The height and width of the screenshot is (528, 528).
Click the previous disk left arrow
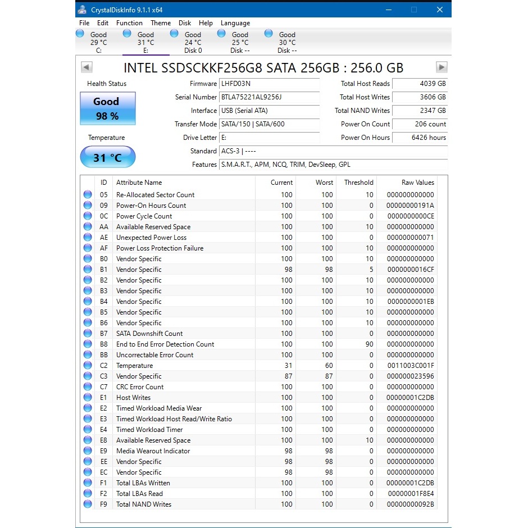[87, 67]
